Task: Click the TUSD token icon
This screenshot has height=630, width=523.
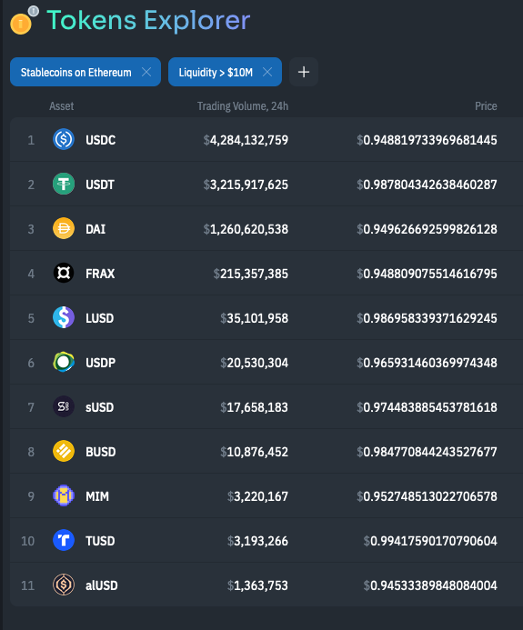Action: tap(64, 541)
